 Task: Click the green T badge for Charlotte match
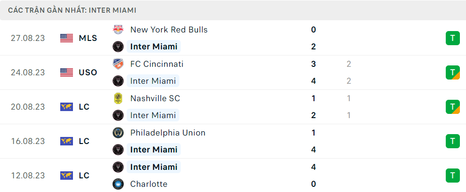point(453,176)
